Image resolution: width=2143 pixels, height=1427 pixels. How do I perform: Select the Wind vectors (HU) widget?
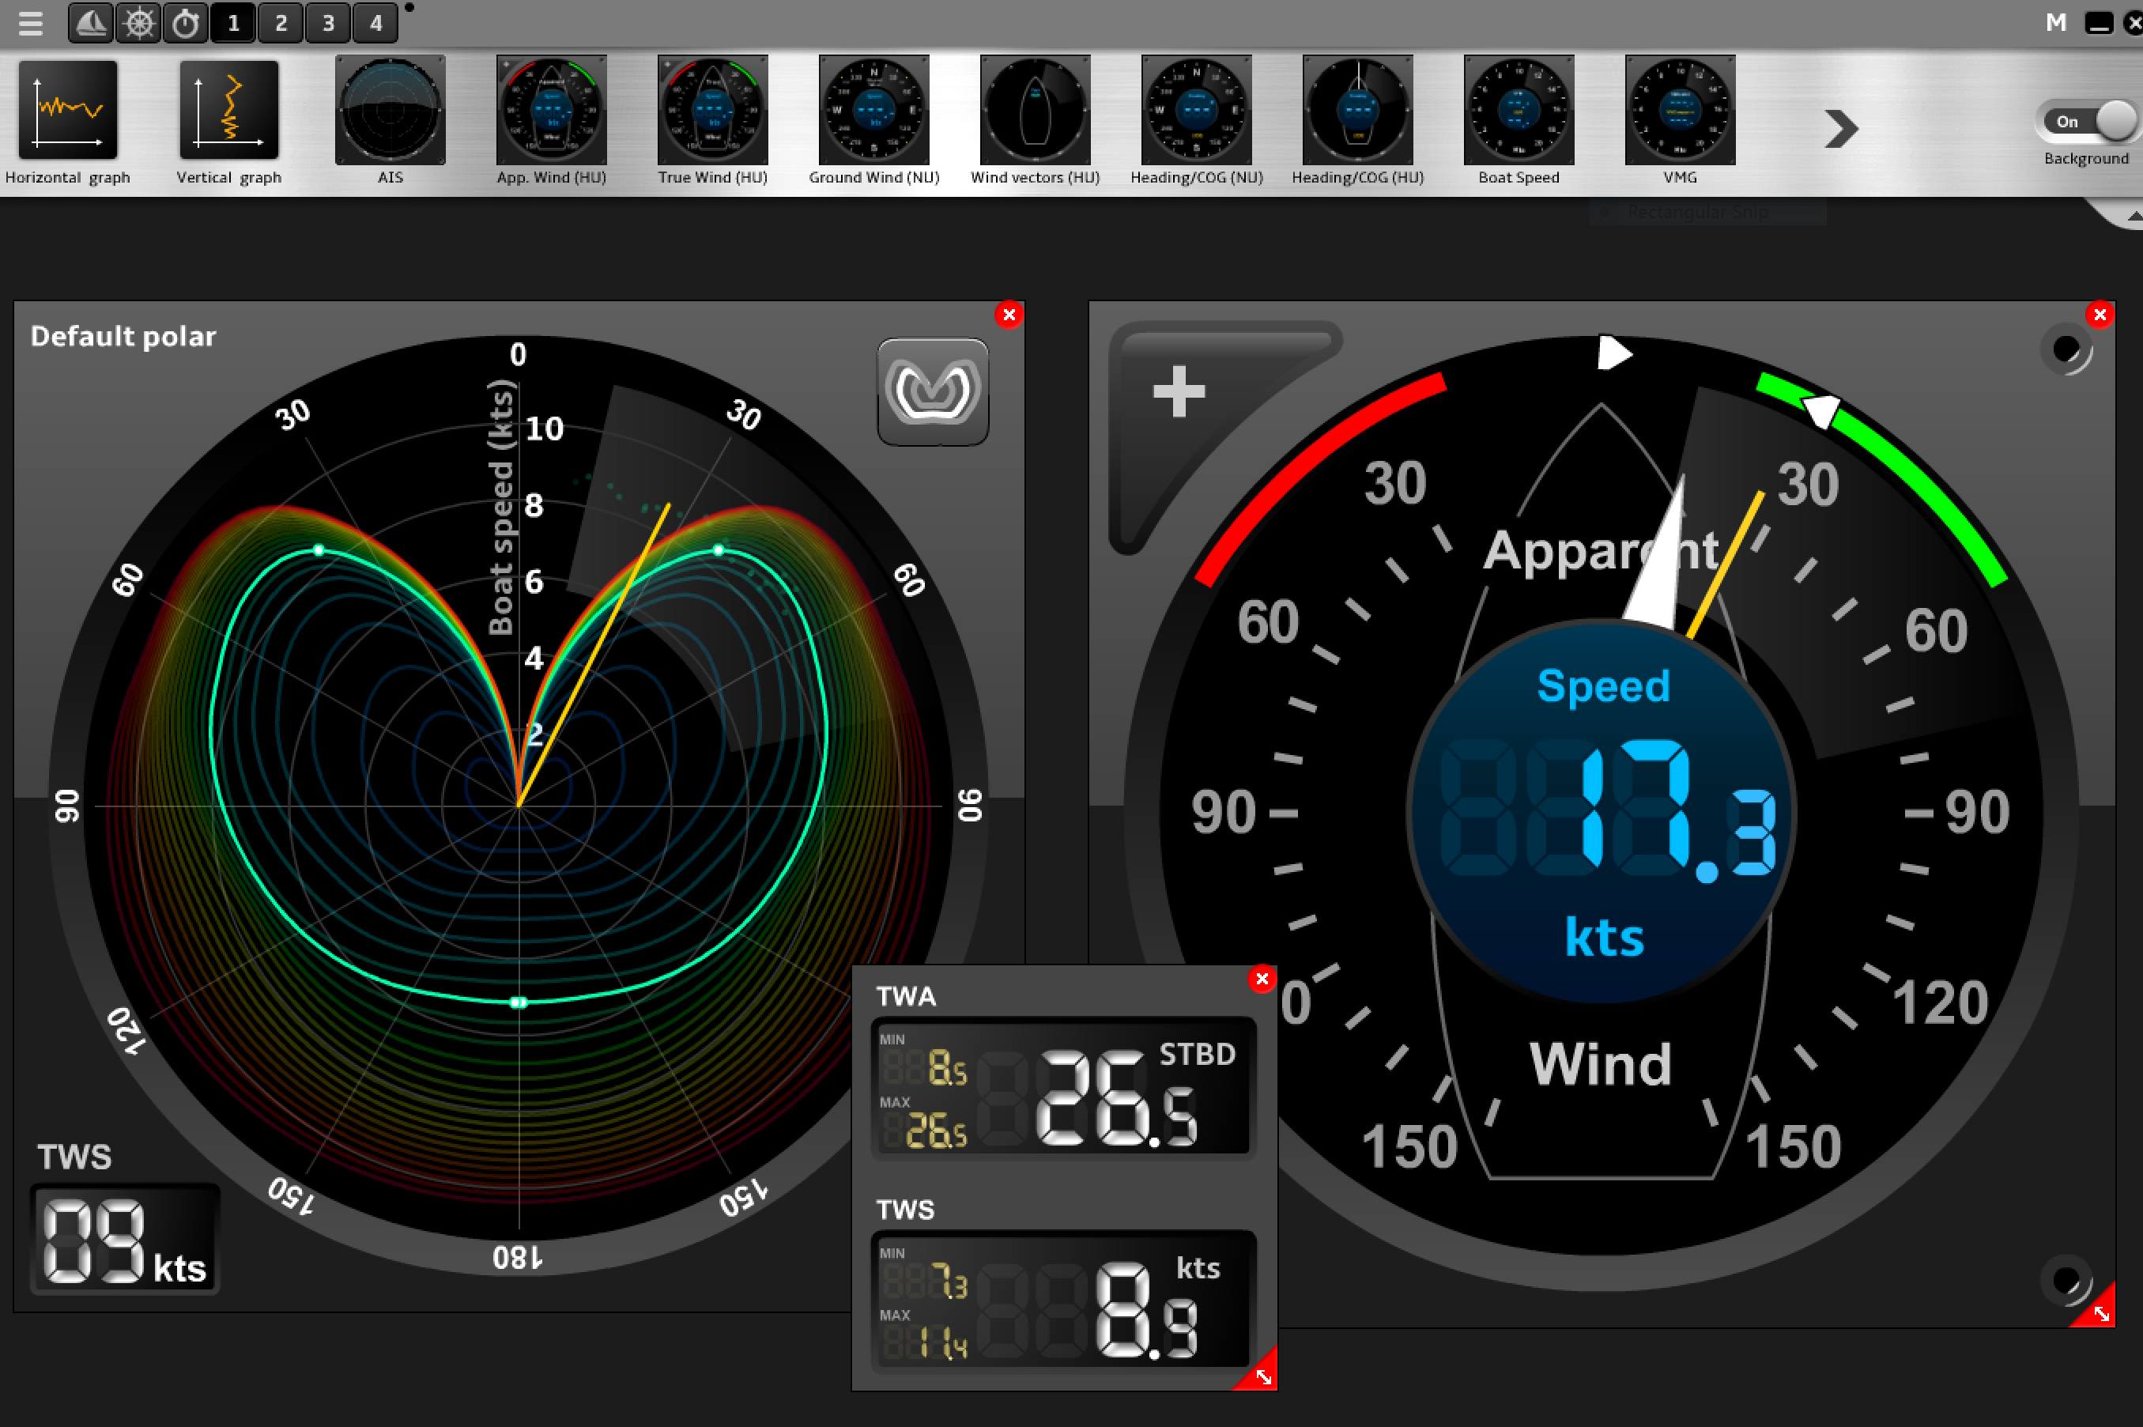coord(1034,109)
